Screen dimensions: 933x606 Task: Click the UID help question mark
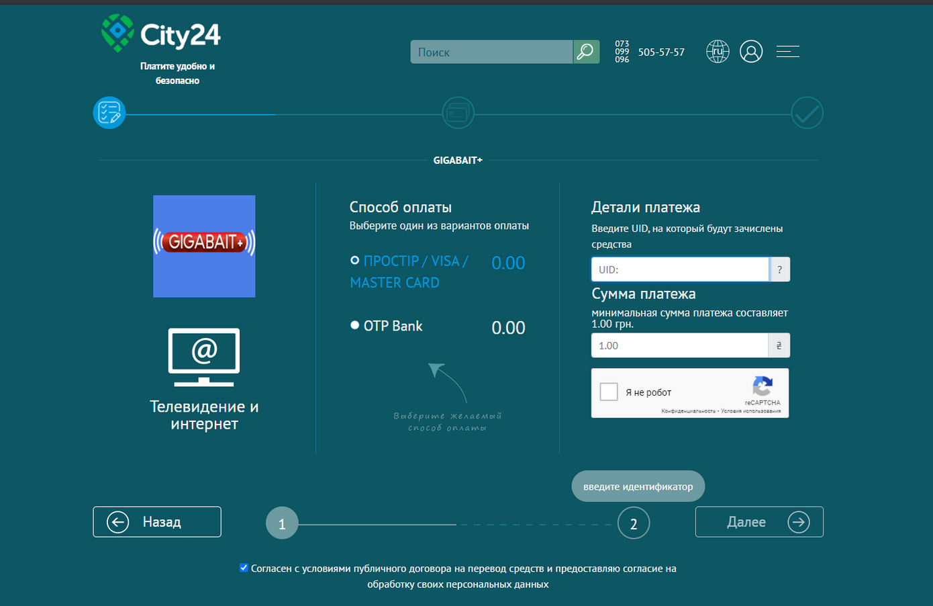tap(779, 269)
